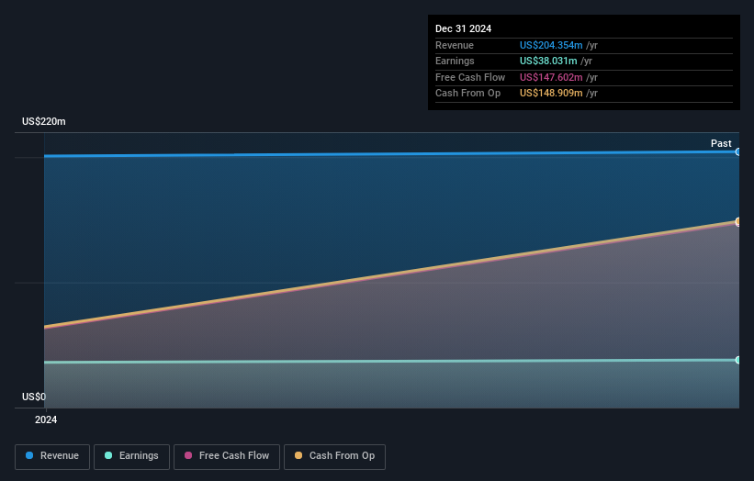Screen dimensions: 754x481
Task: Click the Earnings row label in tooltip
Action: tap(455, 61)
